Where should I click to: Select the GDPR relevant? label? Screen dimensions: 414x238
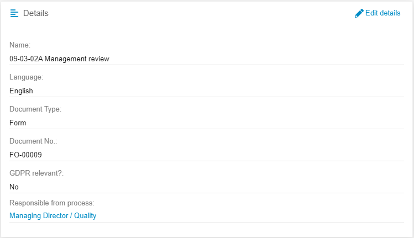(x=36, y=173)
